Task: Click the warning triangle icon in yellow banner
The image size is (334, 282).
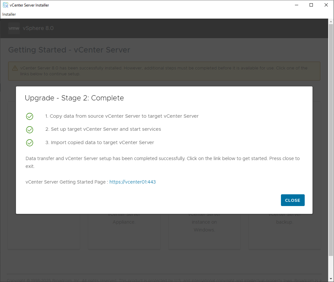Action: (15, 68)
